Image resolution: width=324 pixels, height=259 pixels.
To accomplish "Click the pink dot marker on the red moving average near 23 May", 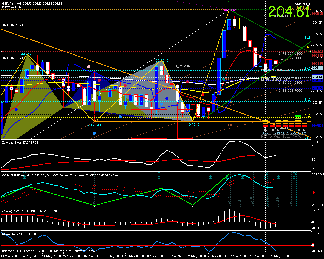I will coord(260,56).
